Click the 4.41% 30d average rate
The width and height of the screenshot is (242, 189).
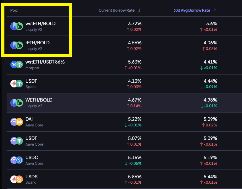click(x=210, y=62)
